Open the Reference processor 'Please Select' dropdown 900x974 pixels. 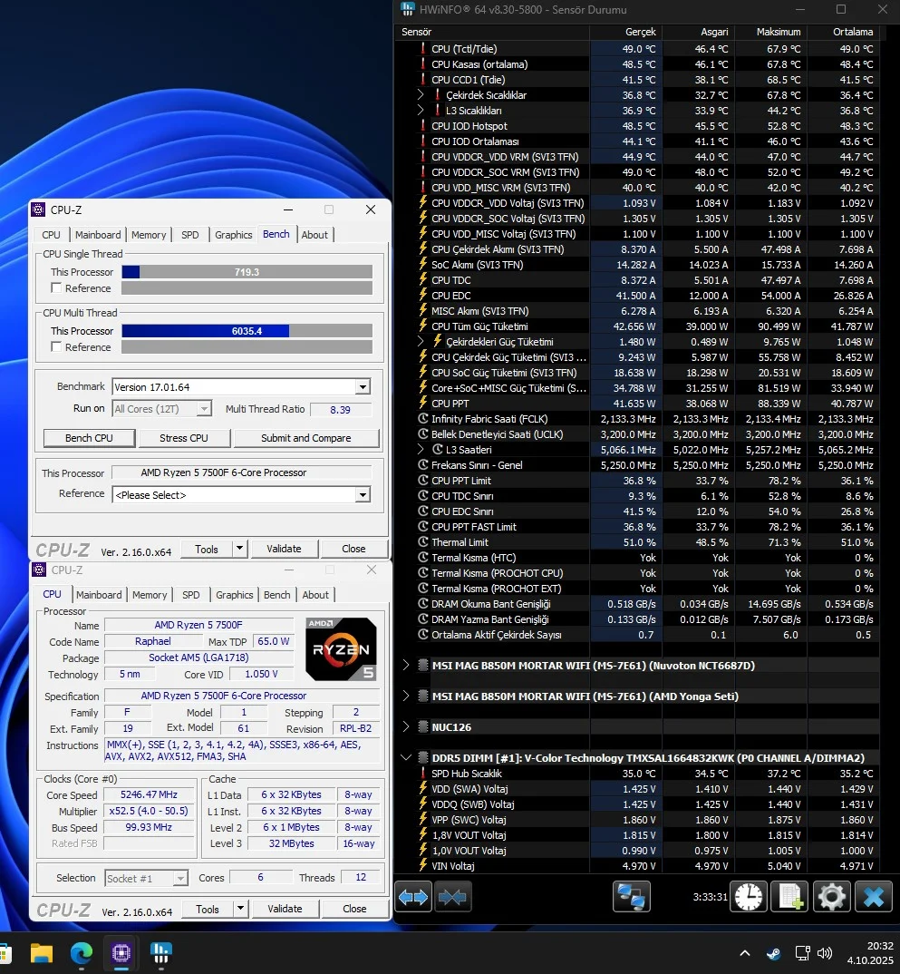363,495
